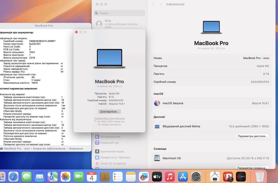Click Стан У нормі text

tap(36, 80)
